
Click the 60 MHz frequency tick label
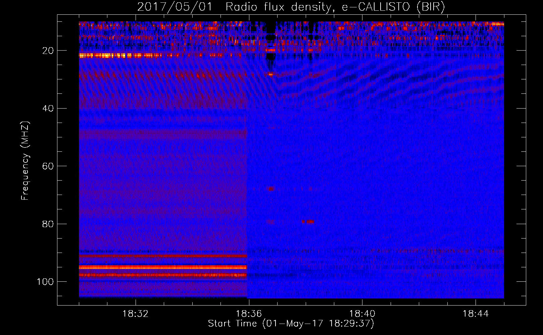pyautogui.click(x=48, y=166)
